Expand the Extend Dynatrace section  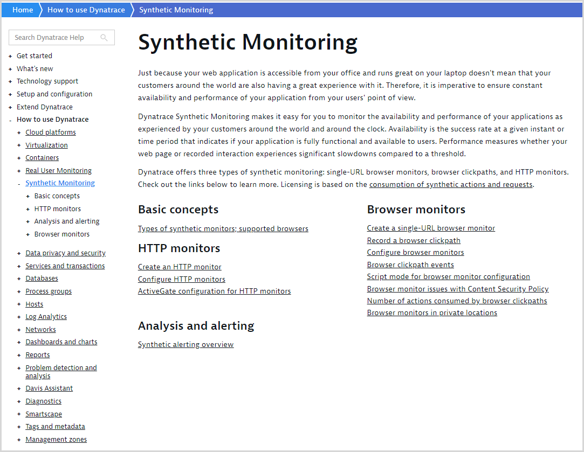[10, 108]
